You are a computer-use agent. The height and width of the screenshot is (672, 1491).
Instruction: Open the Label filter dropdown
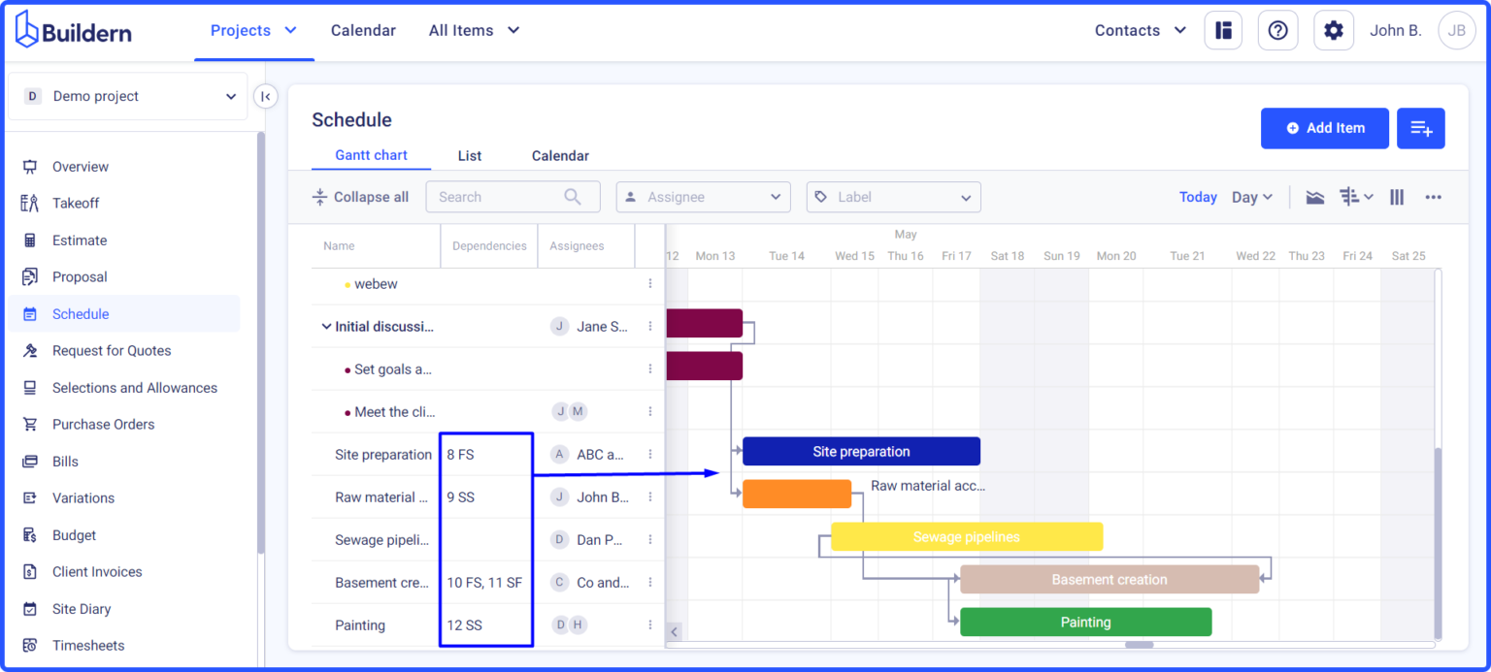892,197
